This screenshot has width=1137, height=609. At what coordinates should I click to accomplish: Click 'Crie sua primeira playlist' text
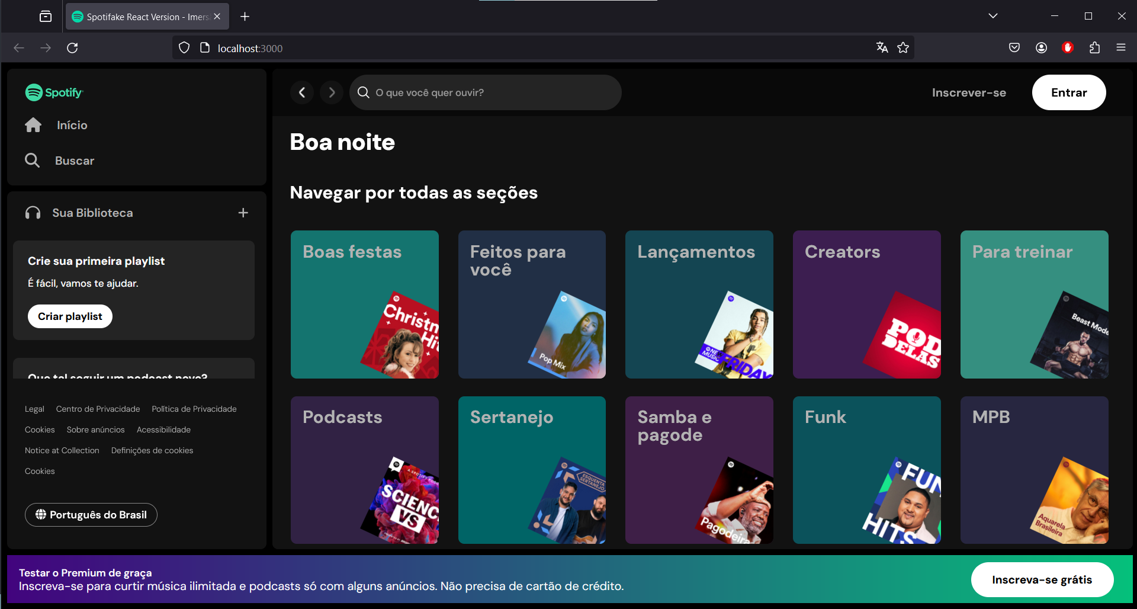point(96,261)
